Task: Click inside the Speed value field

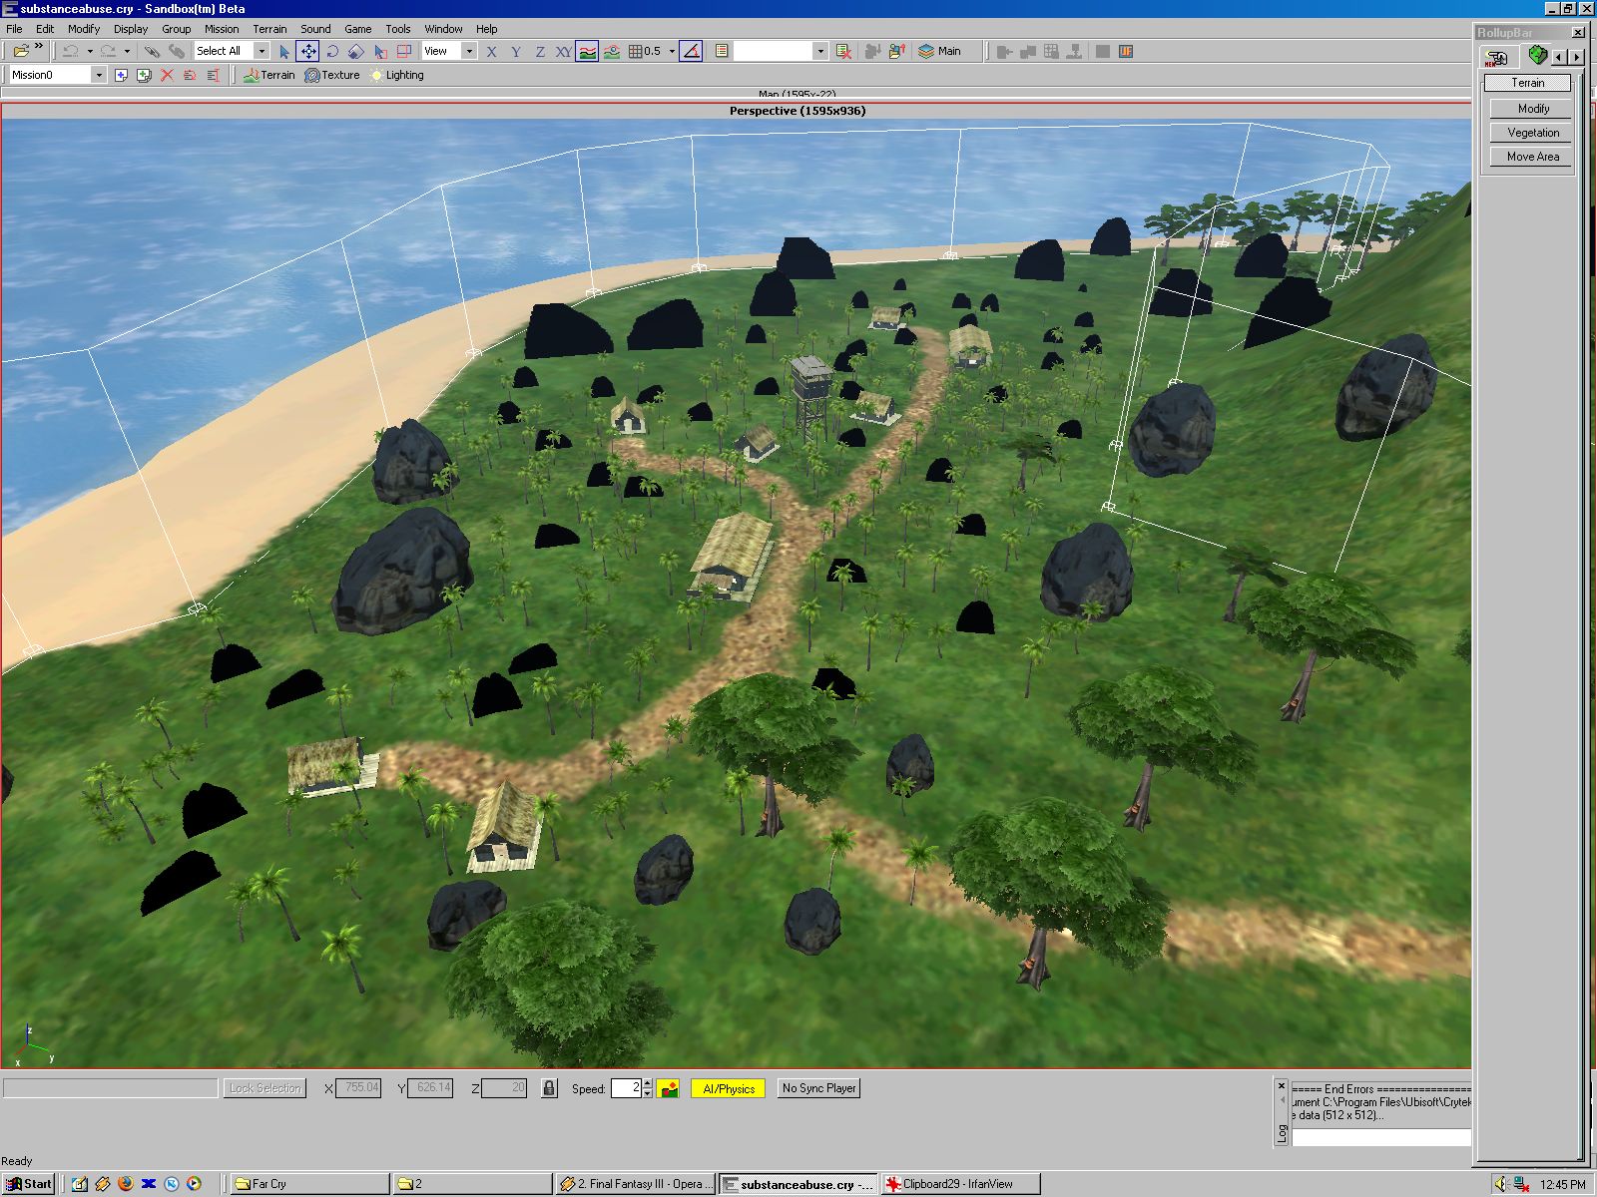Action: coord(626,1088)
